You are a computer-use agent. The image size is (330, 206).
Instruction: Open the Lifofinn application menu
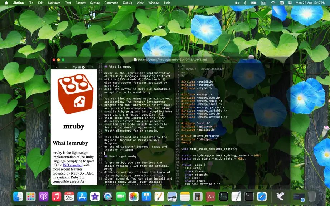tap(18, 3)
